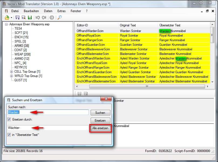Viewport: 218px width, 162px height.
Task: Click the Alle ersetzen button
Action: click(100, 128)
